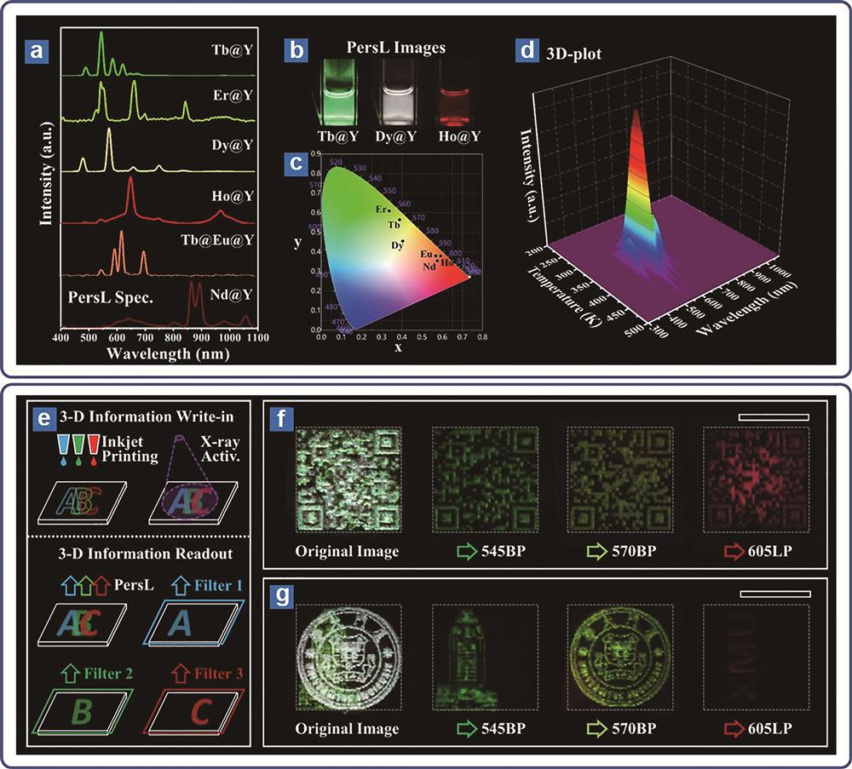Image resolution: width=852 pixels, height=769 pixels.
Task: Click the "Tb@Y" spectrum label in panel a
Action: pyautogui.click(x=232, y=50)
